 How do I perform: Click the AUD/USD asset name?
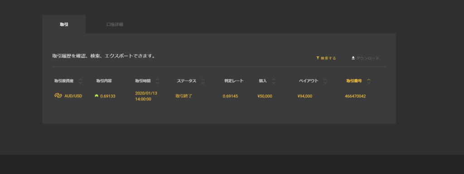point(73,96)
